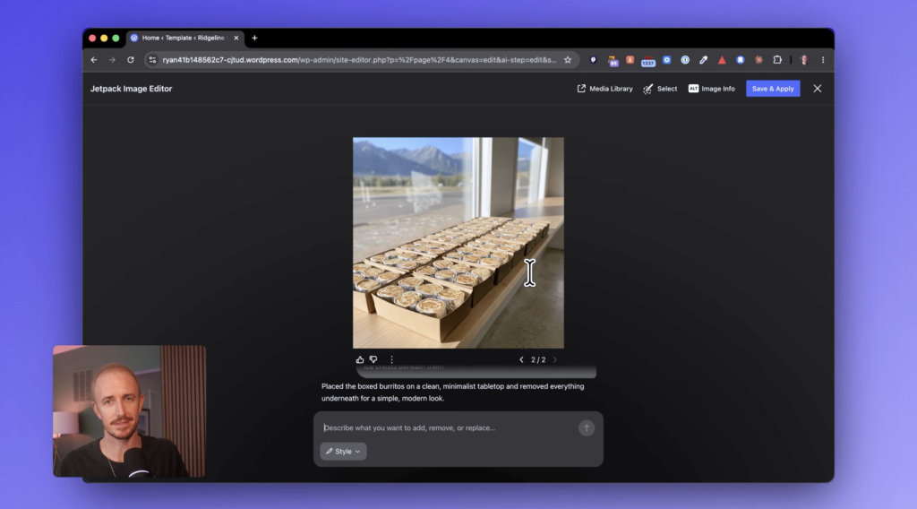Give thumbs down to generated image

coord(373,360)
